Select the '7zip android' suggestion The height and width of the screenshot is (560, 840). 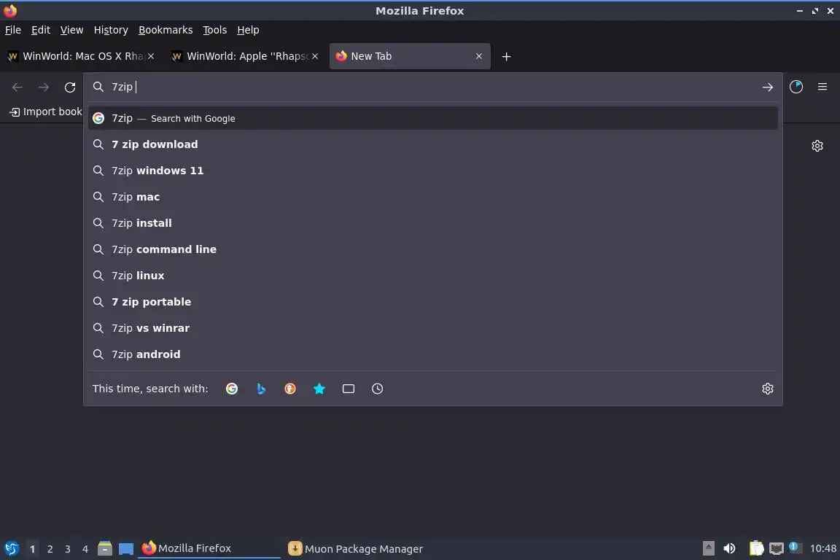[x=433, y=355]
